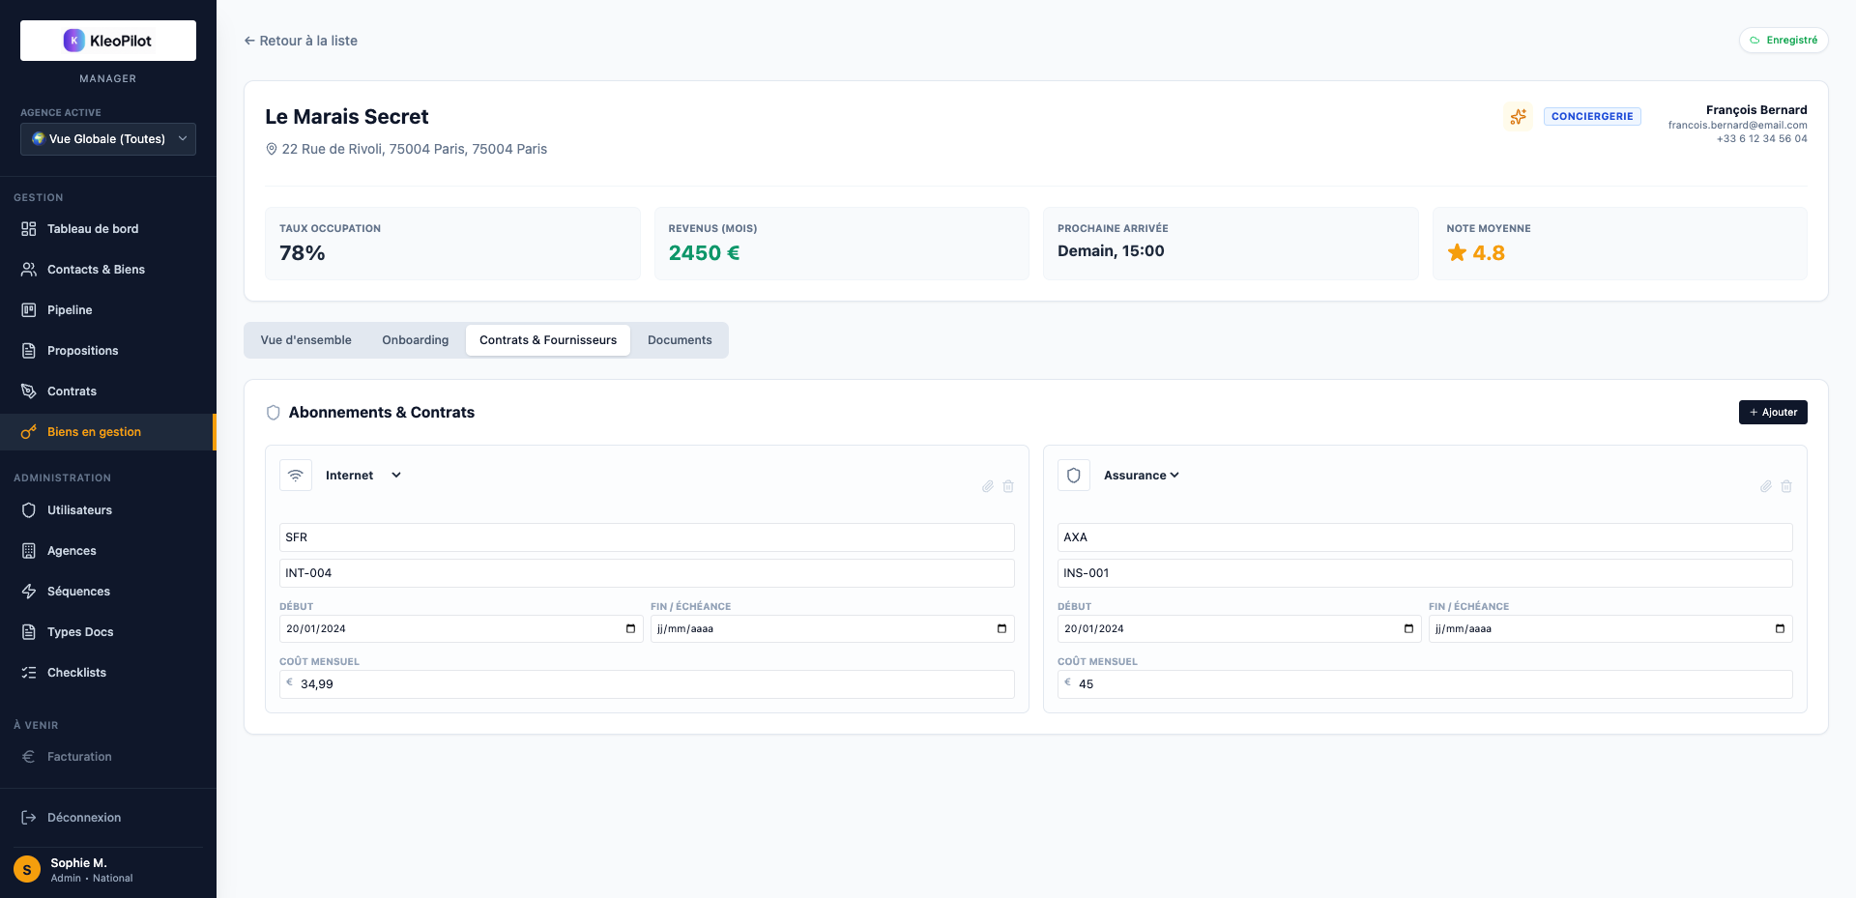The width and height of the screenshot is (1856, 898).
Task: Click the attachment paperclip icon on Internet card
Action: [x=987, y=486]
